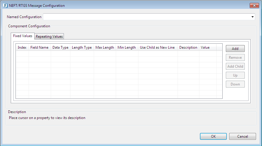Click the Min Length column header
The height and width of the screenshot is (146, 262).
[x=127, y=47]
